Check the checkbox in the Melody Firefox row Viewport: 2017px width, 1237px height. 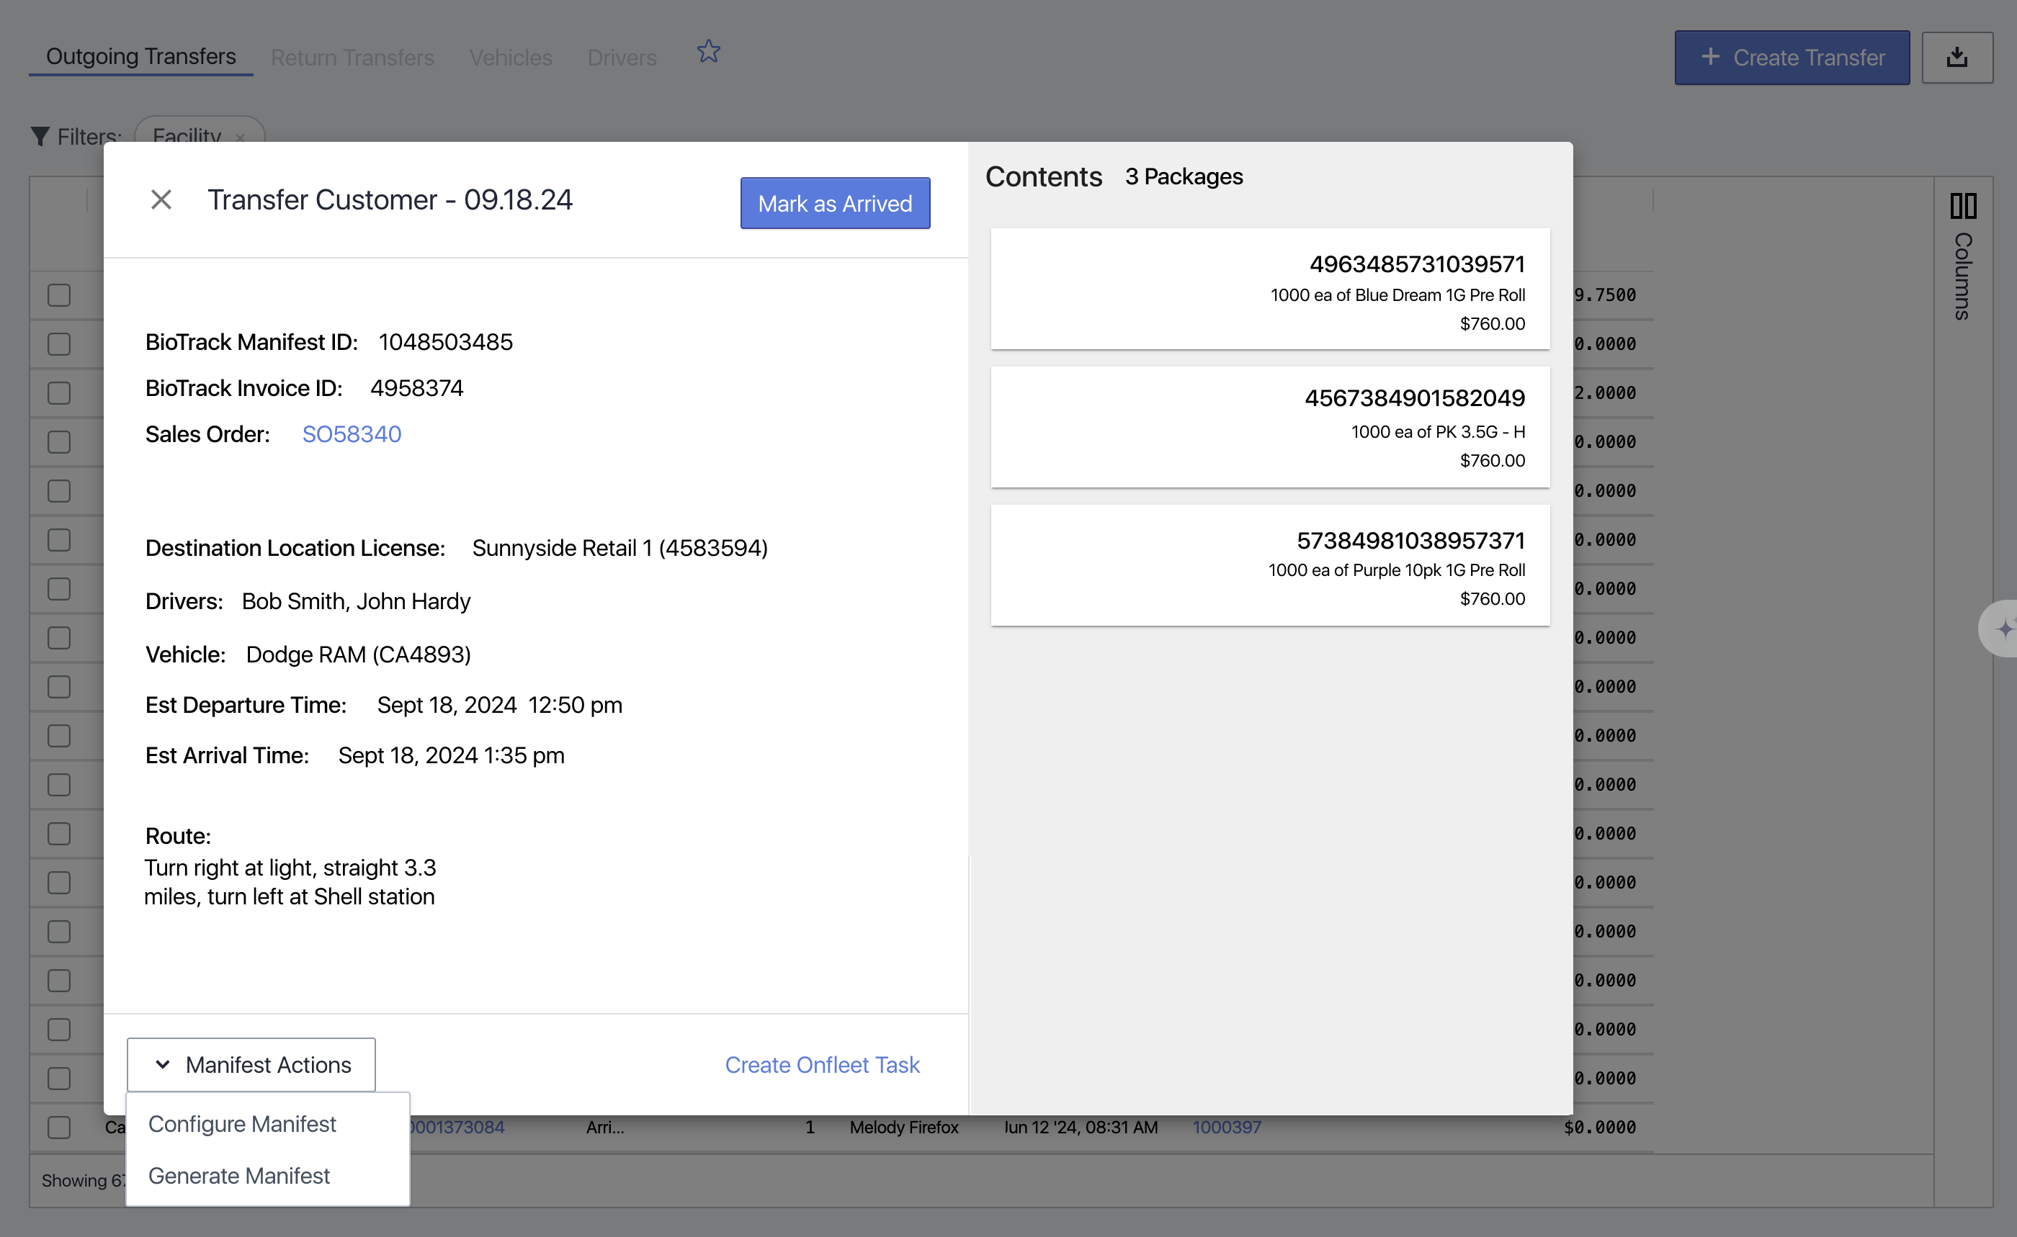pyautogui.click(x=59, y=1128)
